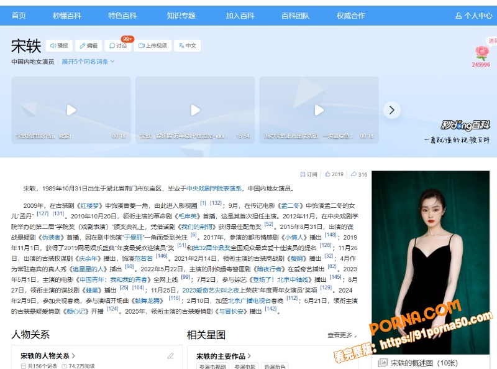Open 加入百科 navigation item

[240, 16]
